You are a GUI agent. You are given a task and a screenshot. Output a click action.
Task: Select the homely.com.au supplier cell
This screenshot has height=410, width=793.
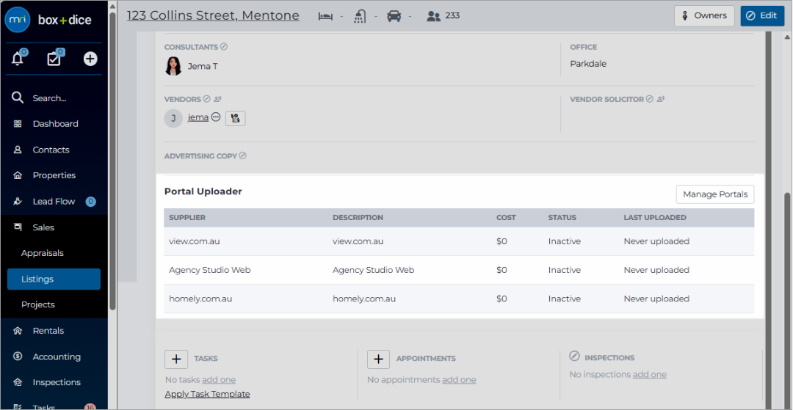(200, 299)
